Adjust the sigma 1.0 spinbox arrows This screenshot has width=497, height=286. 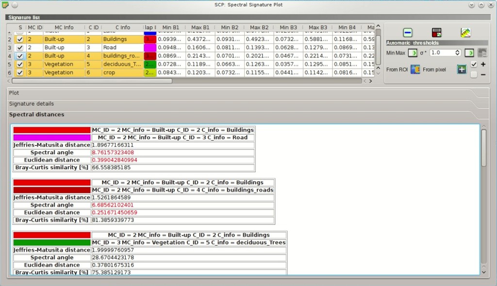[x=457, y=53]
